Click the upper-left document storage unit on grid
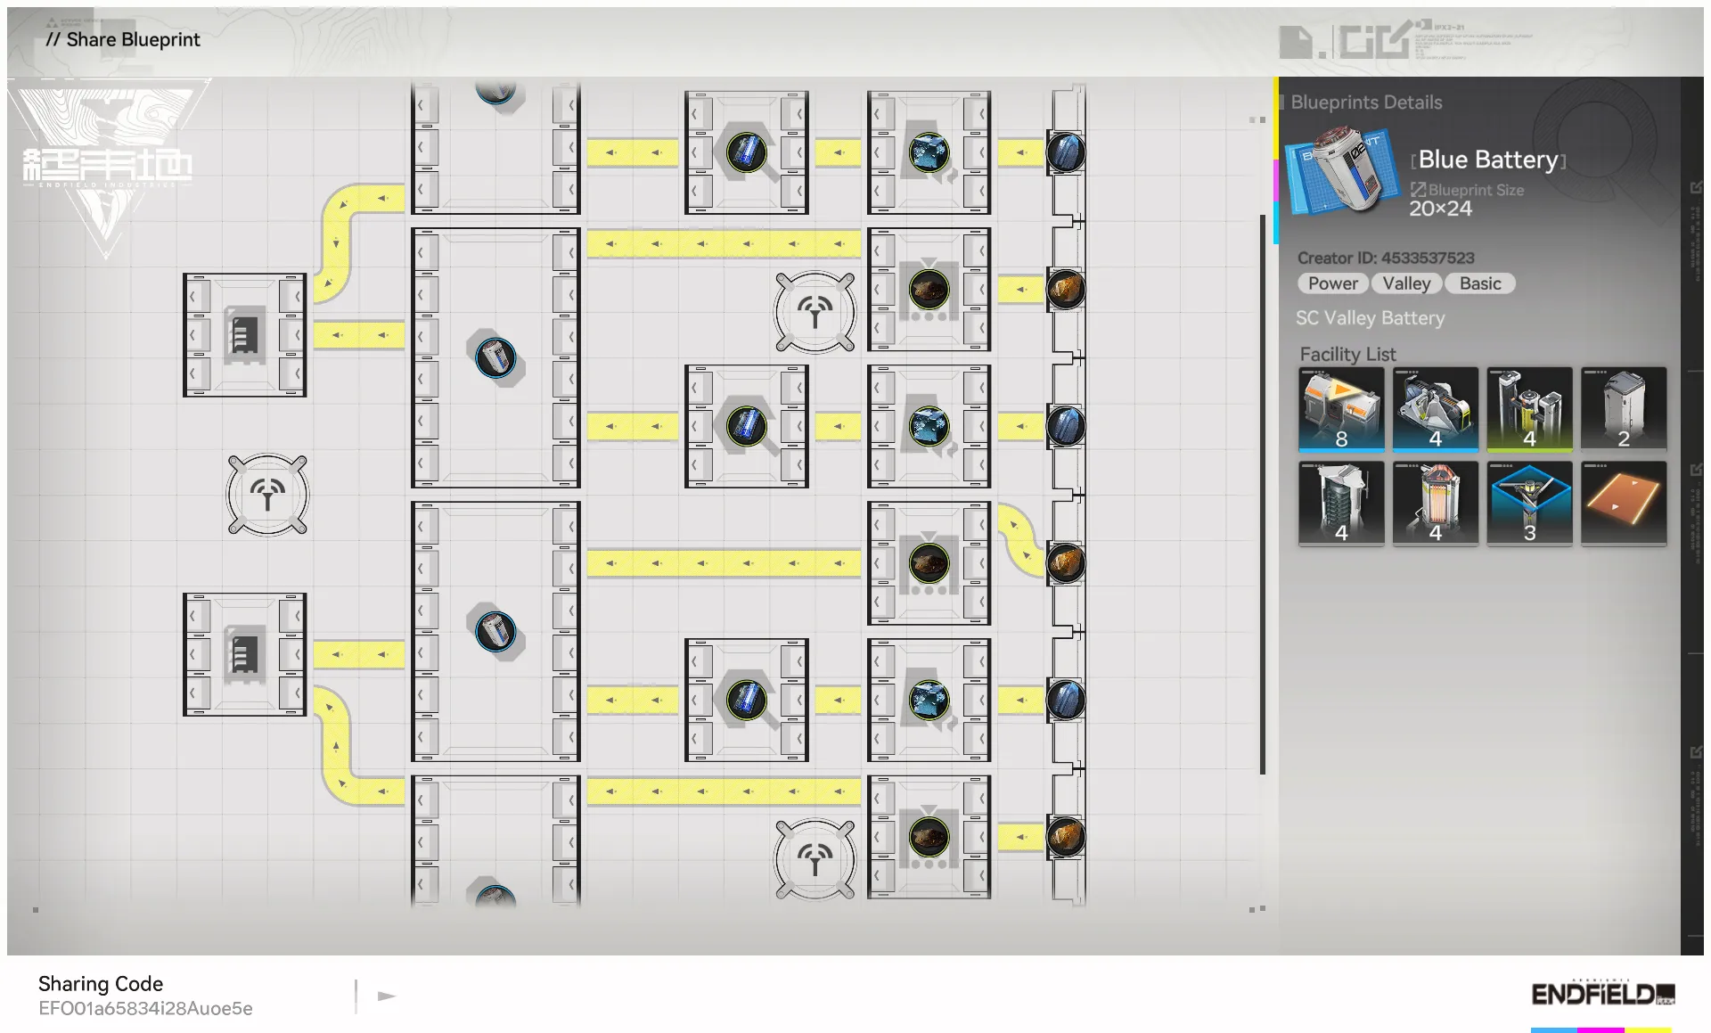This screenshot has width=1711, height=1033. coord(244,334)
